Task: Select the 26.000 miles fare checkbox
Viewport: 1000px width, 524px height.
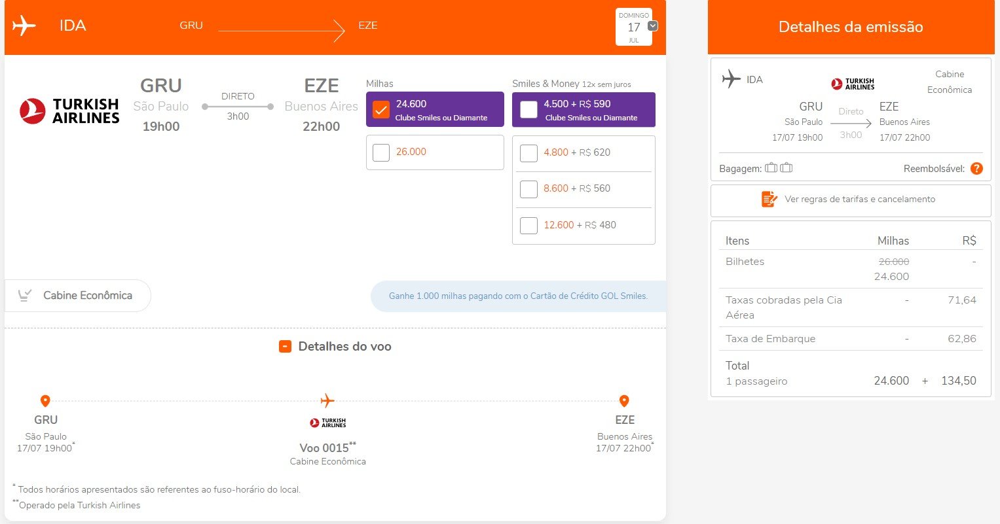Action: [381, 152]
